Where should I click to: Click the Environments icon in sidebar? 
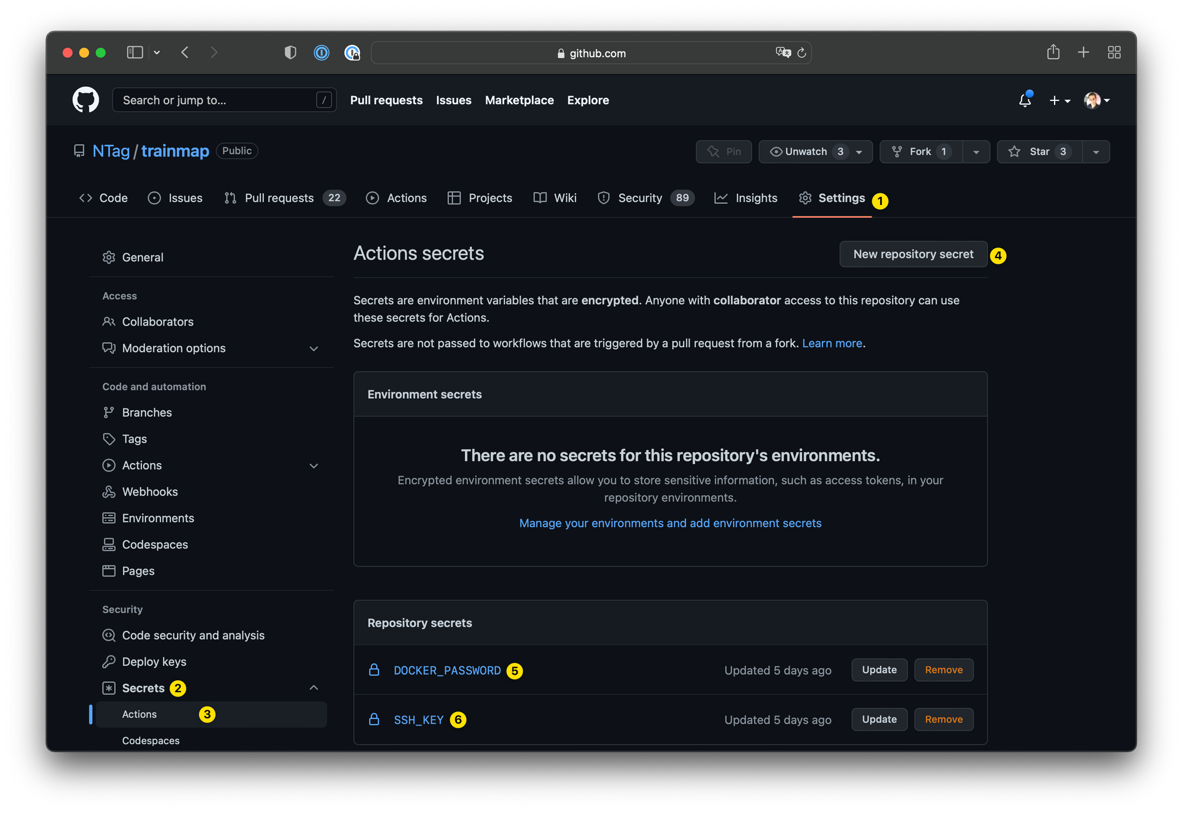tap(109, 518)
